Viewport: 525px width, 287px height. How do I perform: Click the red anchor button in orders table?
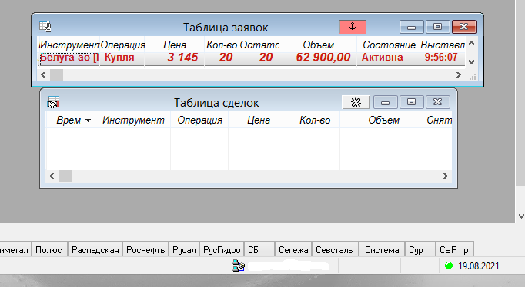tap(353, 27)
